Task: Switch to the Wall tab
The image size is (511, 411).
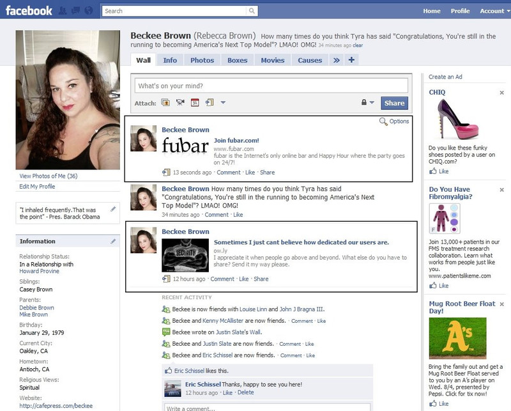Action: pyautogui.click(x=143, y=60)
